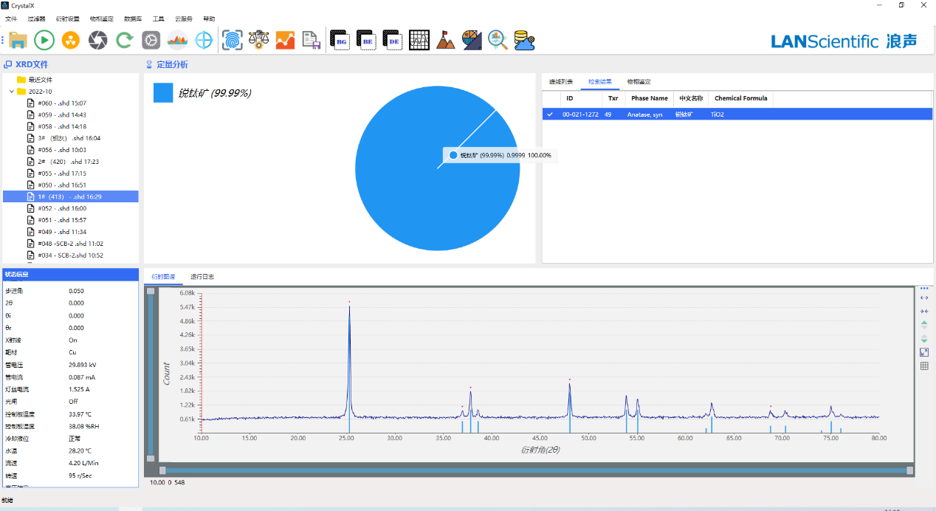Click the blue 锐钛矿 legend color swatch
936x511 pixels.
click(x=163, y=93)
